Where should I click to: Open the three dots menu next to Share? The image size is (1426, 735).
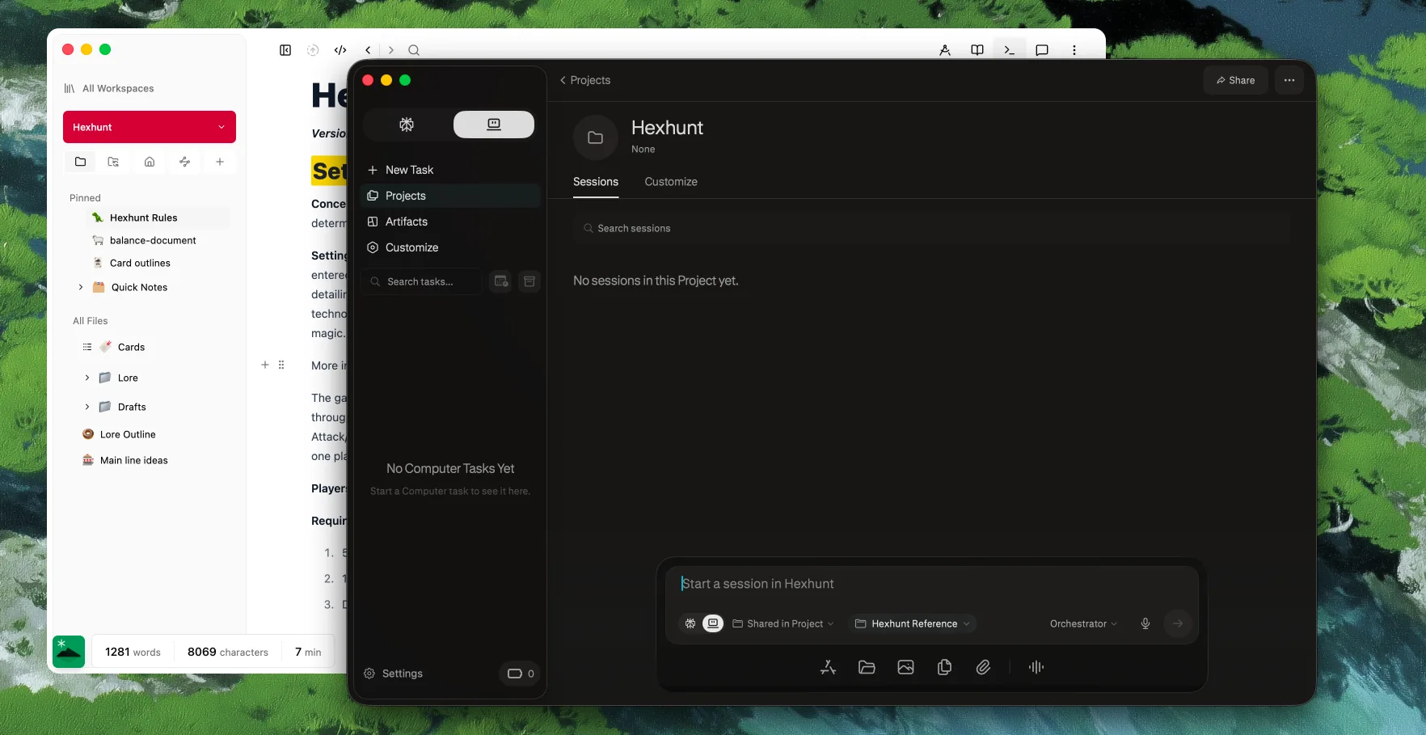pos(1289,80)
